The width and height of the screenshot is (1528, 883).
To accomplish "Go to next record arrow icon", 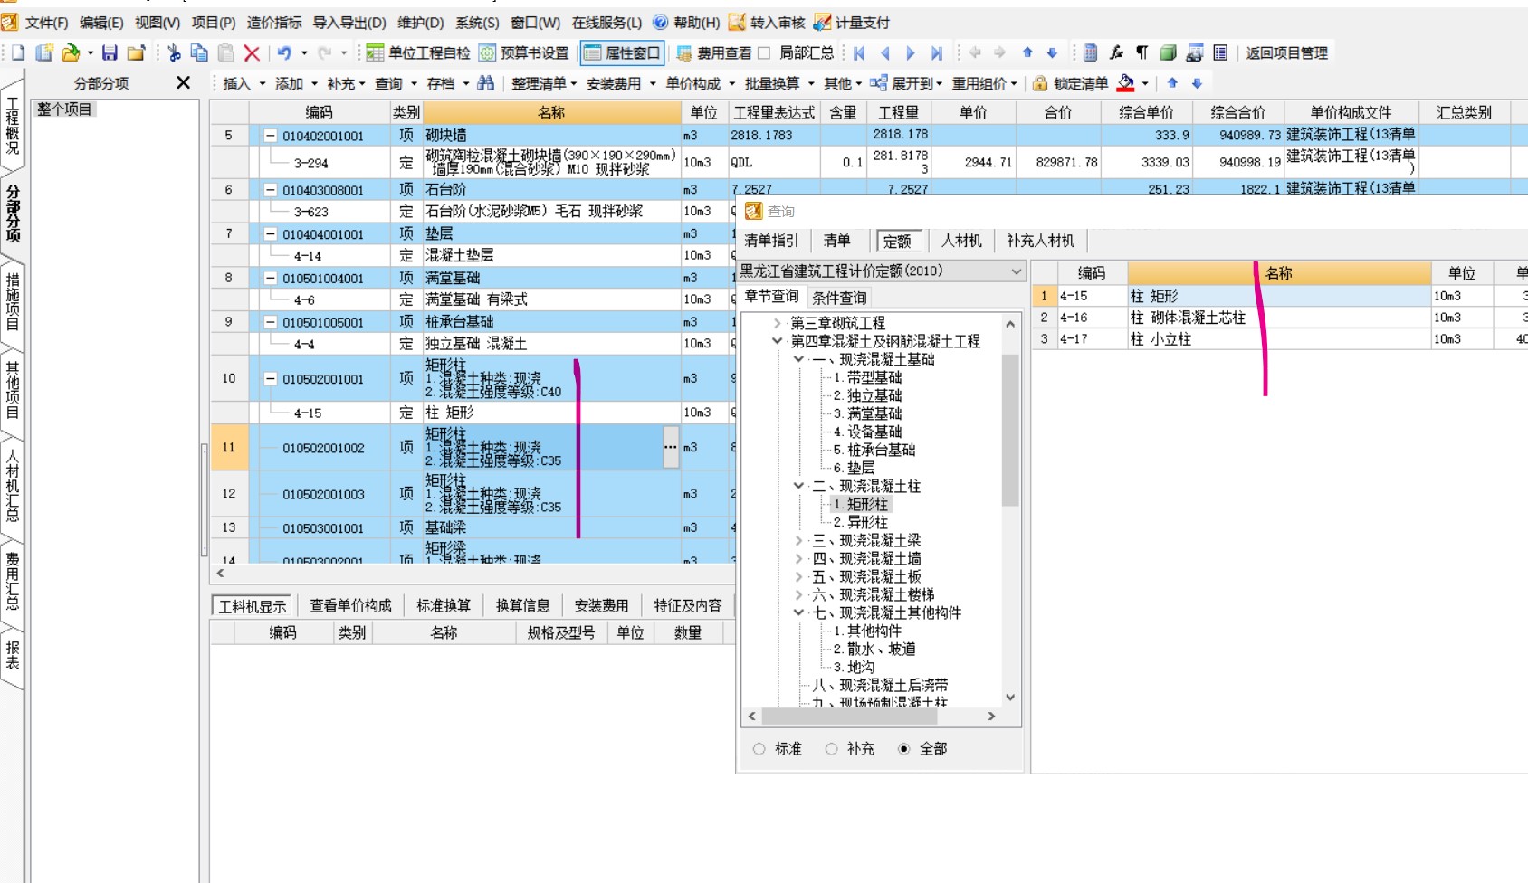I will (911, 53).
